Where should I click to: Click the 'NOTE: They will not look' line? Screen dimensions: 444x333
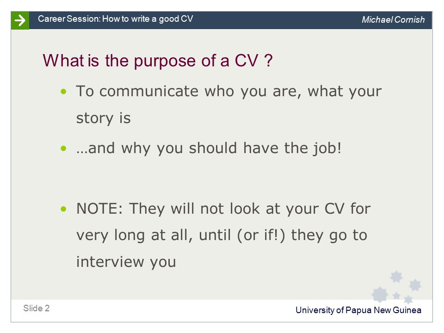223,209
